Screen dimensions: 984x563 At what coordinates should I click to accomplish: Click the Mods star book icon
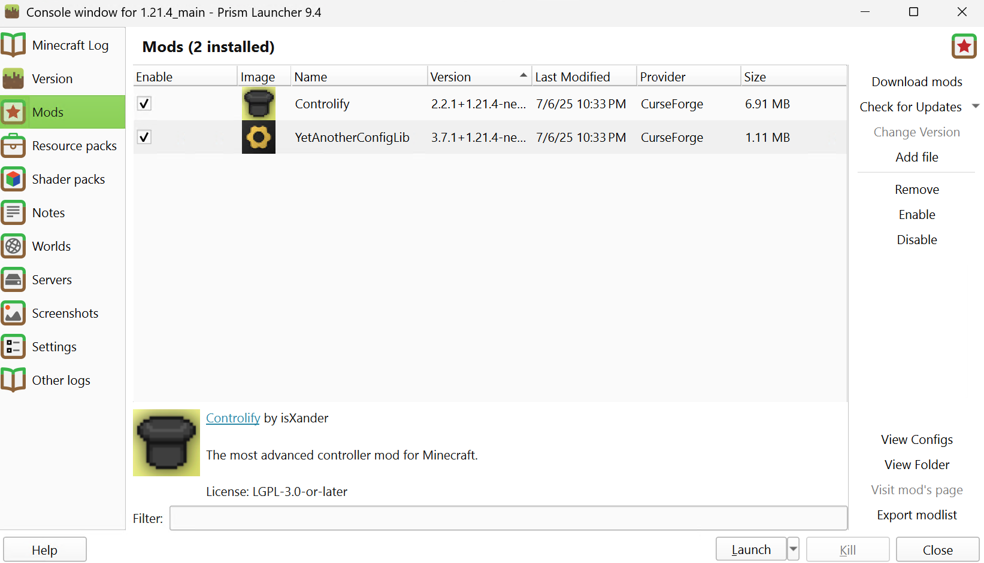click(x=13, y=112)
